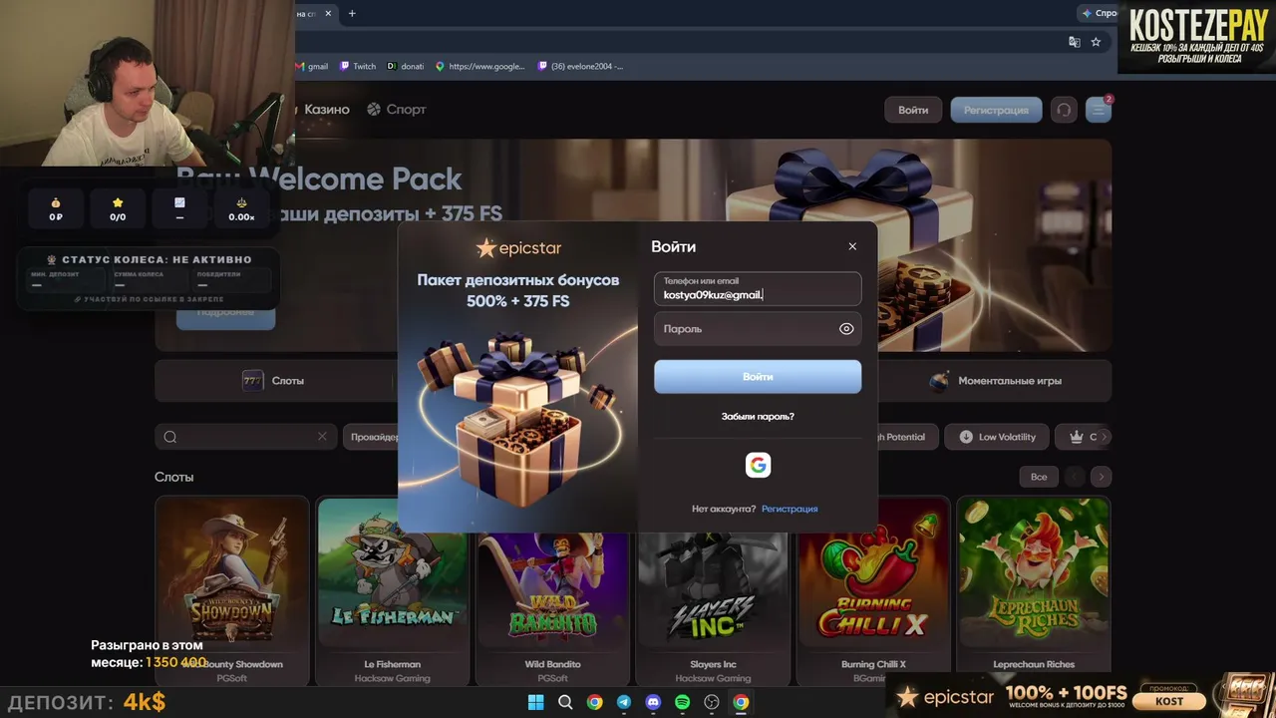The height and width of the screenshot is (718, 1276).
Task: Open Discord from the taskbar
Action: [x=653, y=702]
